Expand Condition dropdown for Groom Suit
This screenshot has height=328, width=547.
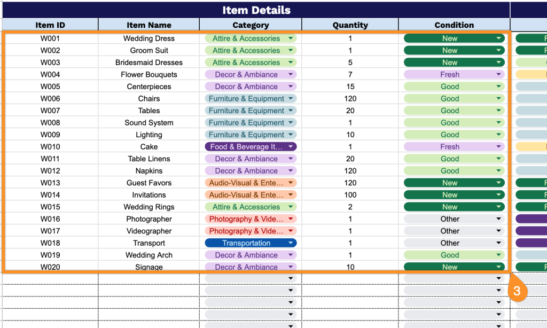pos(498,51)
